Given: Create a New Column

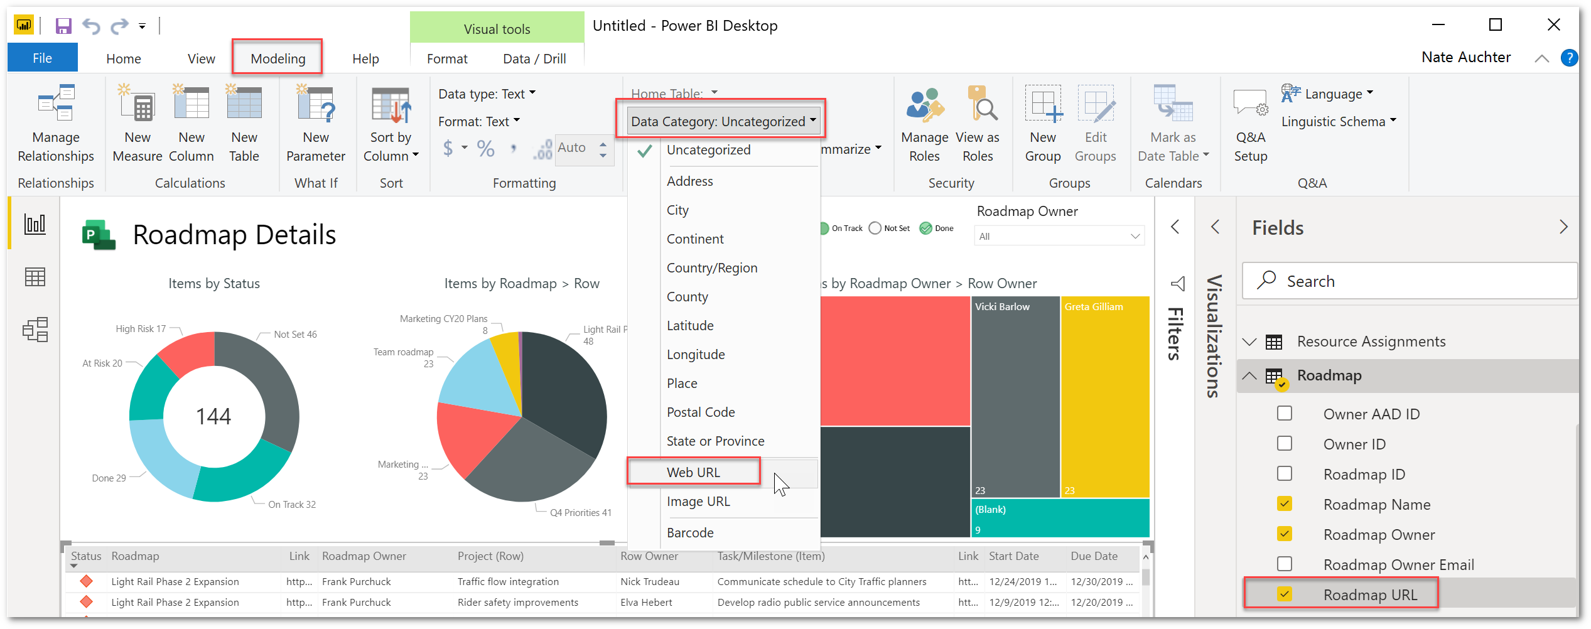Looking at the screenshot, I should tap(191, 124).
